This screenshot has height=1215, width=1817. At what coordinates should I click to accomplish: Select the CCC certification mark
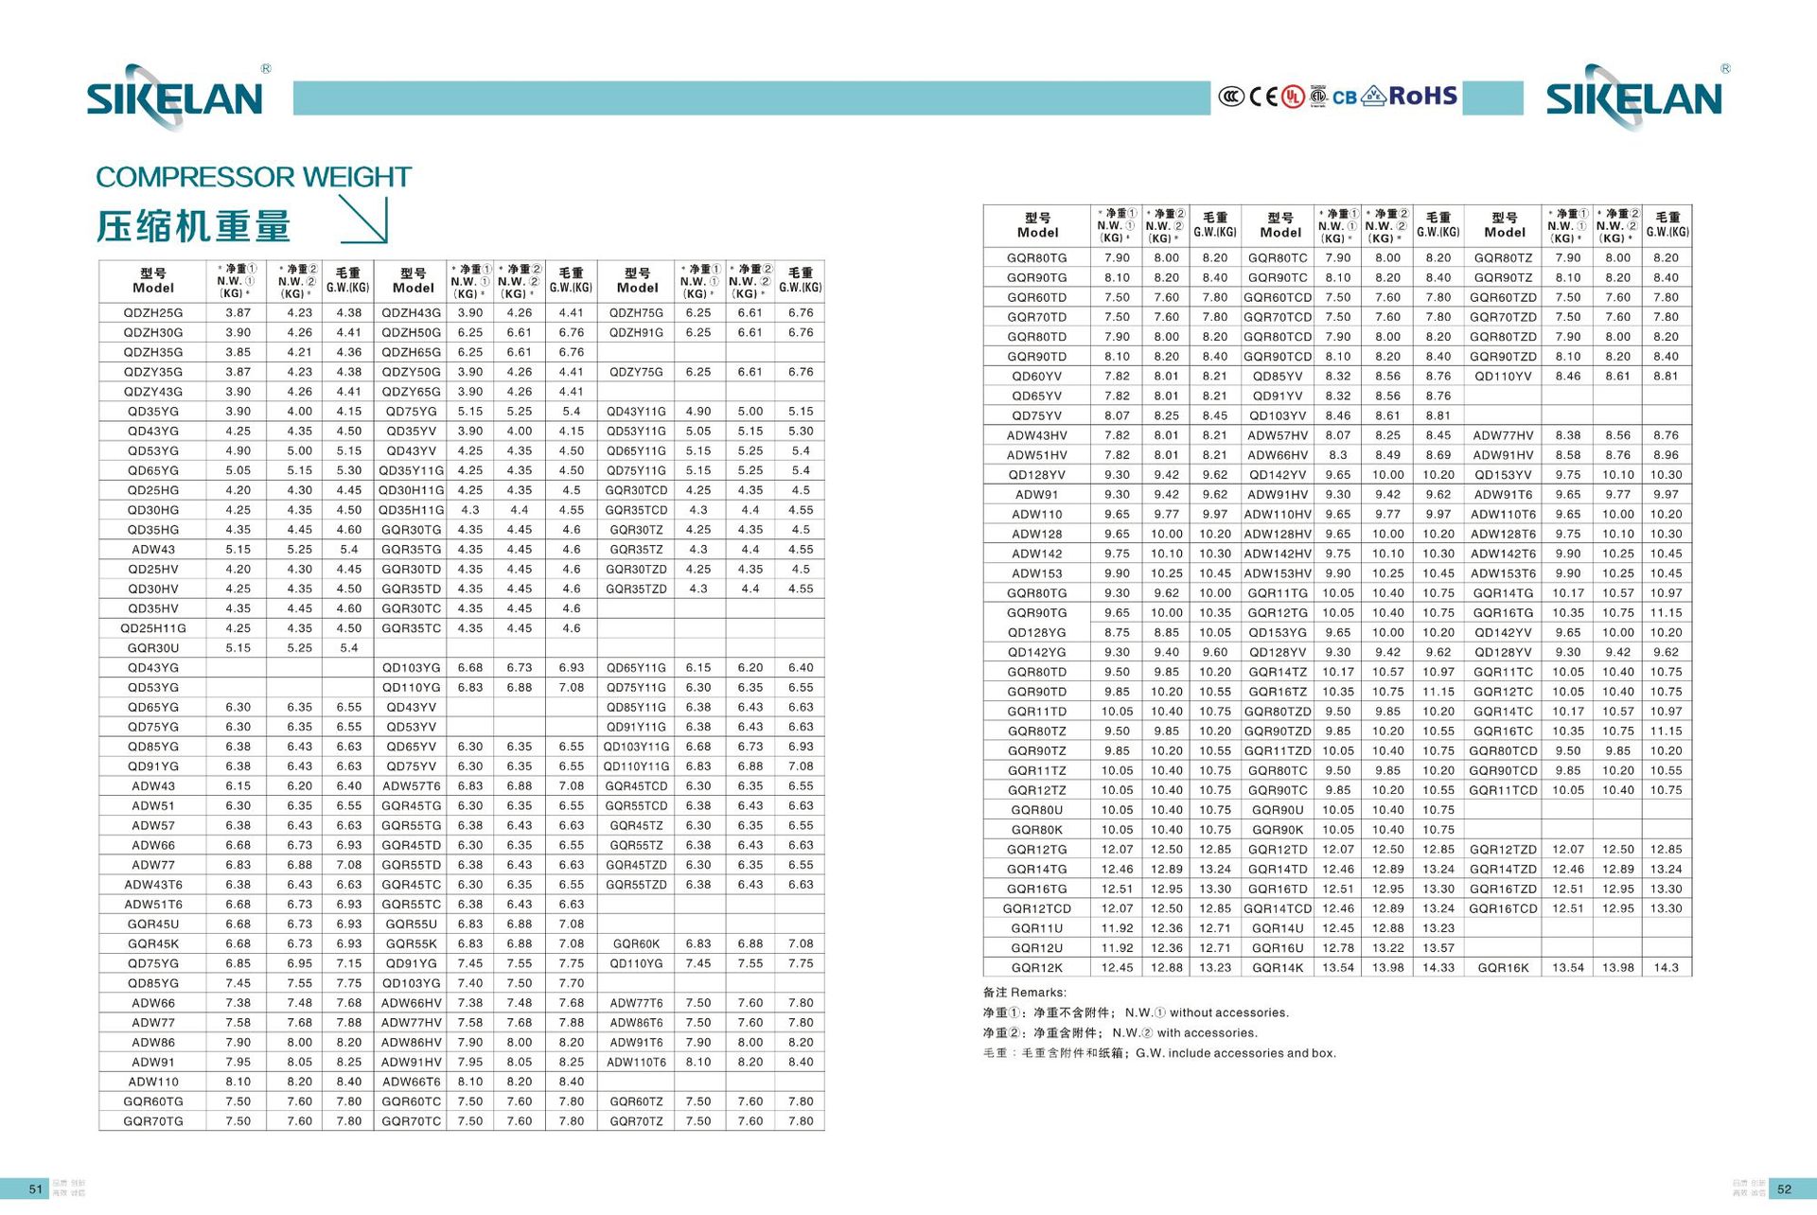coord(1231,97)
